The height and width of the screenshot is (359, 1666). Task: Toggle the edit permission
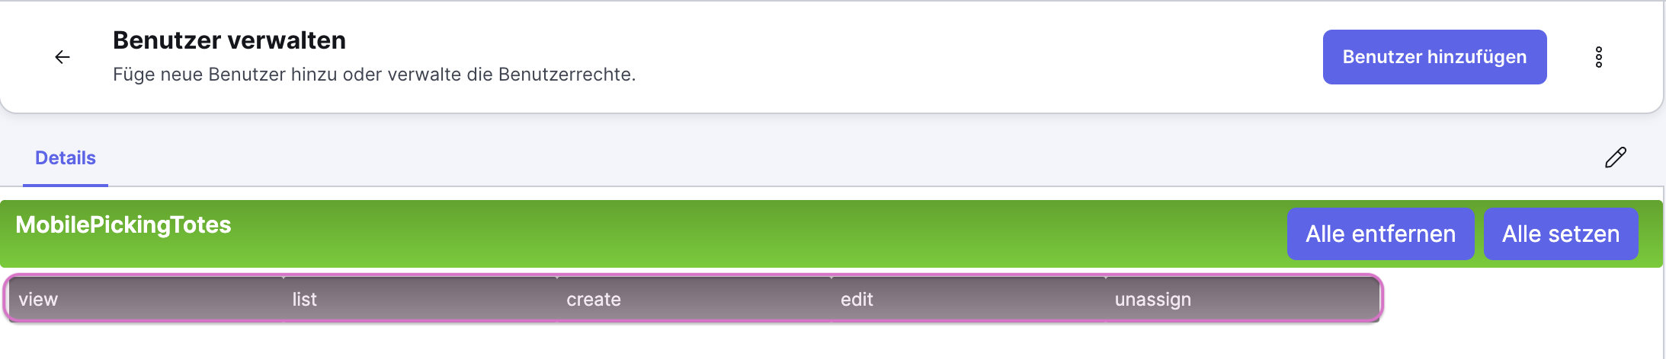968,300
